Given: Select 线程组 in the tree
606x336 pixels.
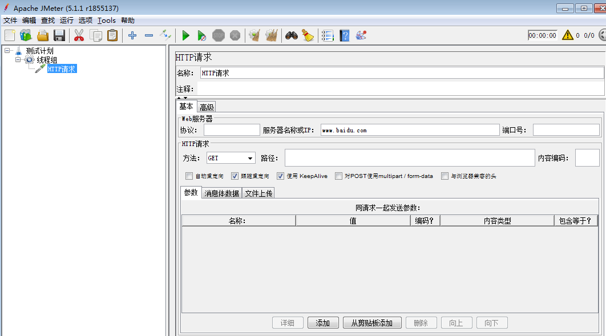Looking at the screenshot, I should [47, 60].
